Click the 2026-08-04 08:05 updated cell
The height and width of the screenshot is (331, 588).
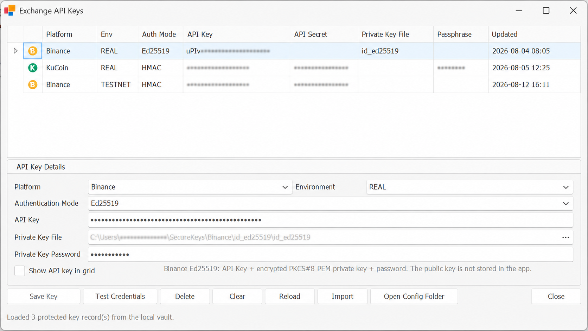[x=534, y=51]
